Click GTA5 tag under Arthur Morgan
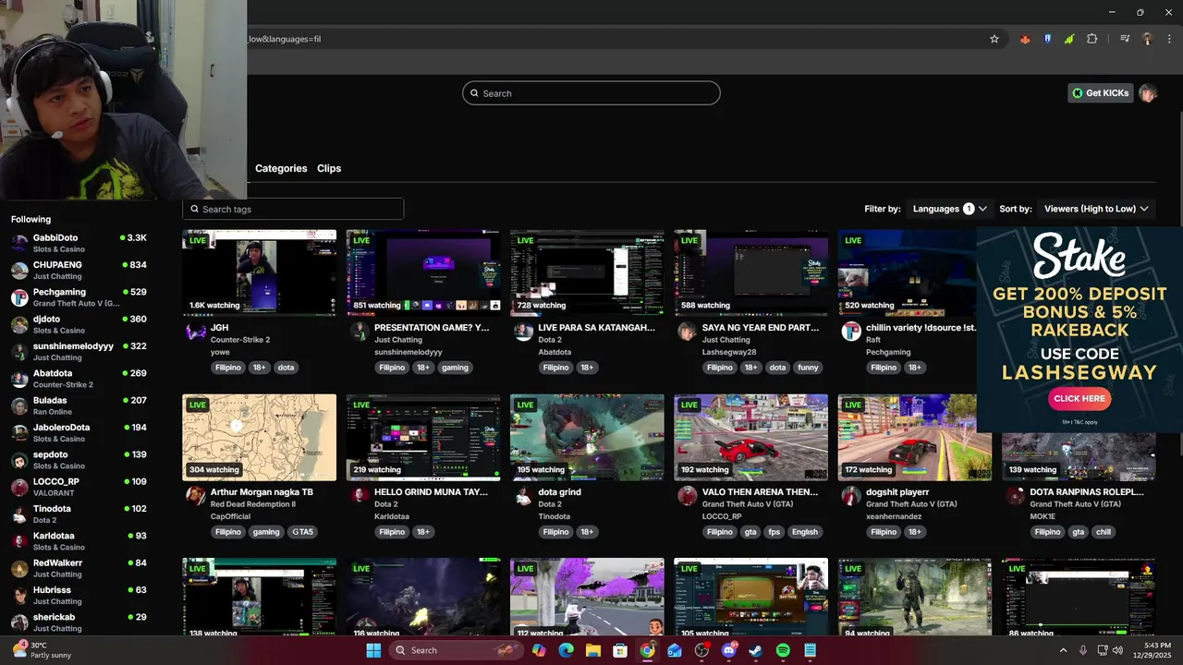This screenshot has width=1183, height=665. click(302, 532)
